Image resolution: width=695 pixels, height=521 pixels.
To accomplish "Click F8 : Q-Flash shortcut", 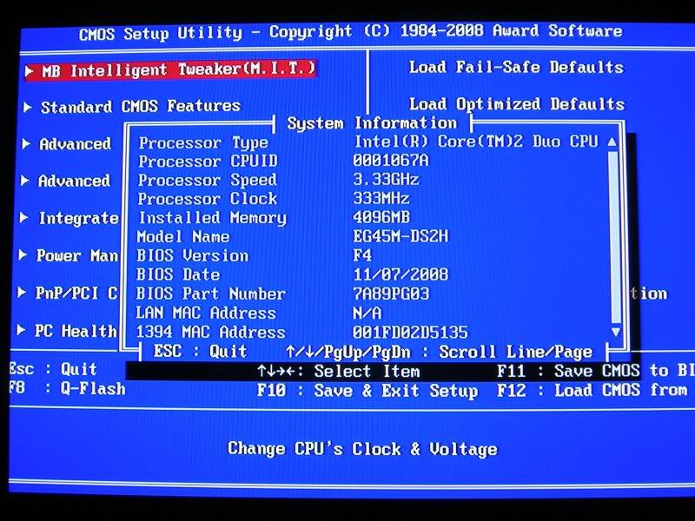I will point(68,388).
